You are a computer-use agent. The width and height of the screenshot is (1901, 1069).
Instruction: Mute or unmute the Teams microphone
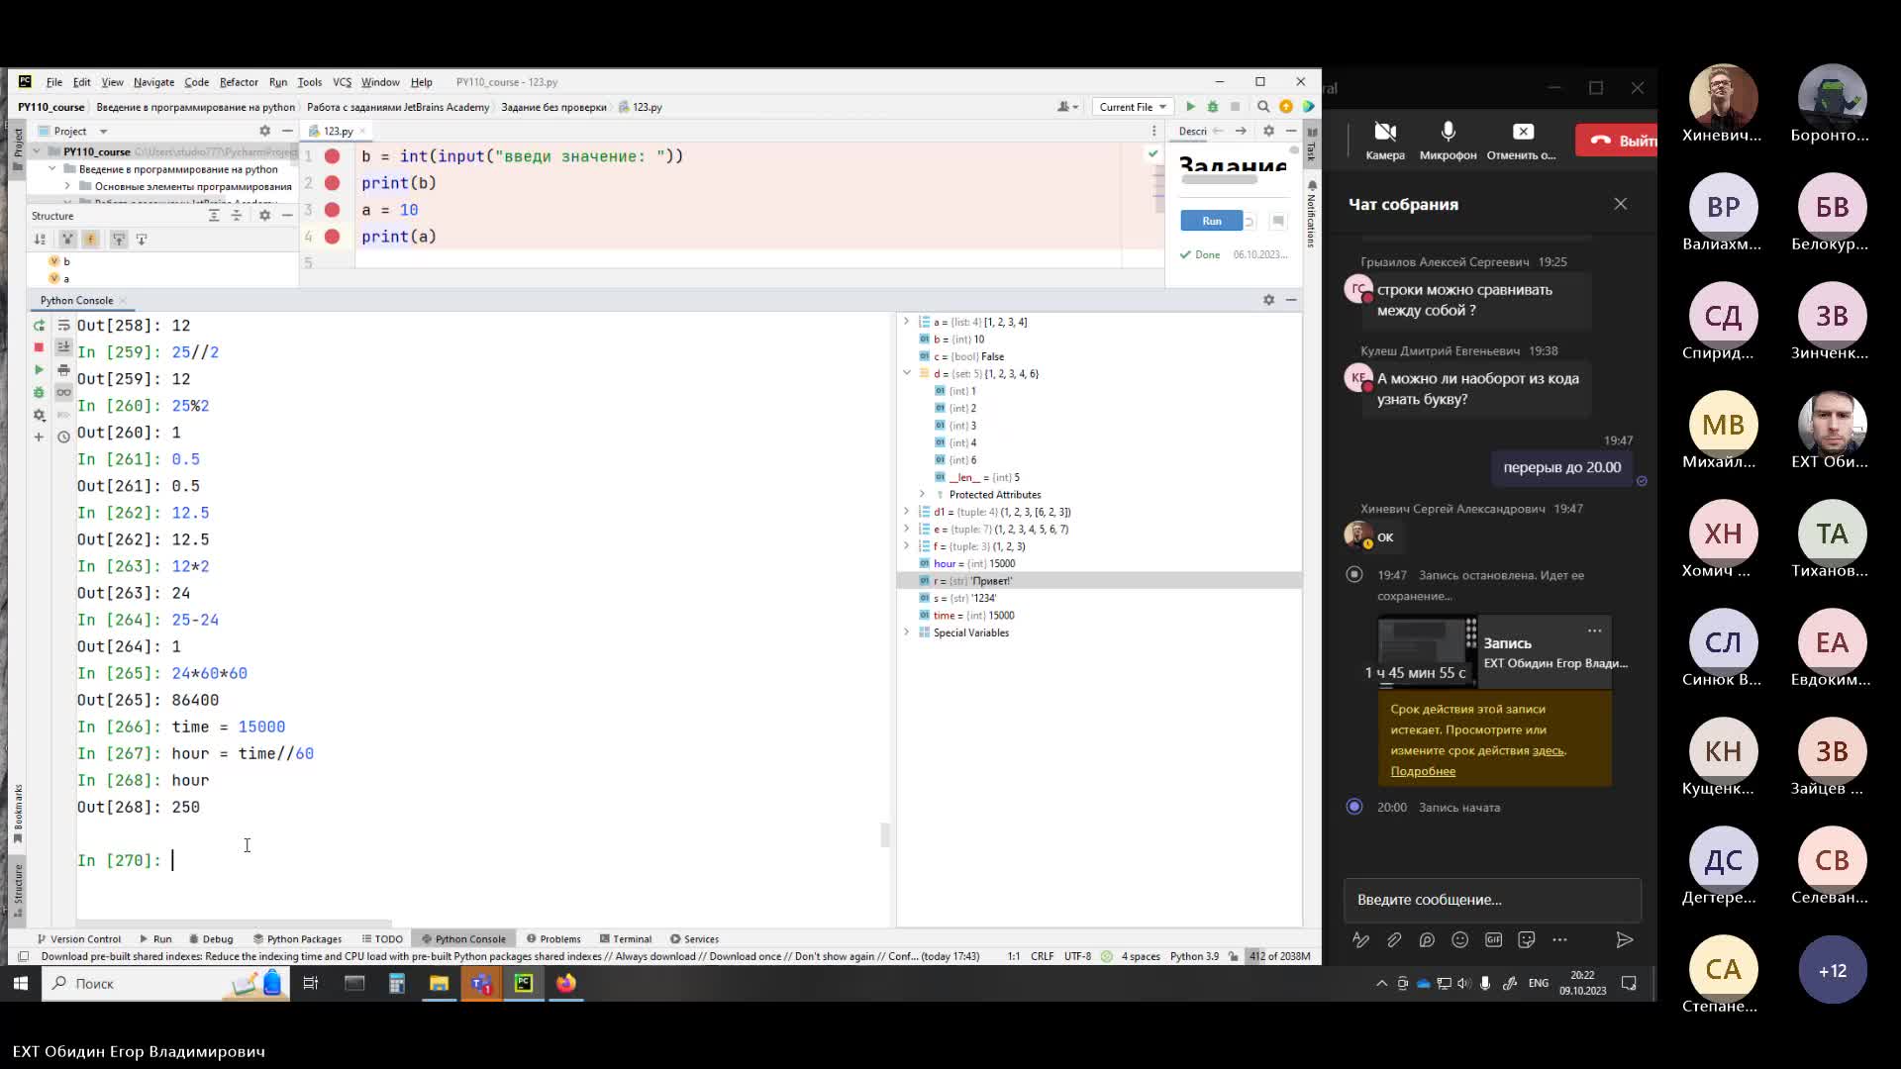click(x=1448, y=141)
